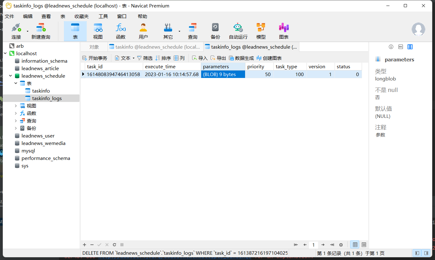Open the File (文件) menu
Viewport: 435px width, 260px height.
click(9, 16)
